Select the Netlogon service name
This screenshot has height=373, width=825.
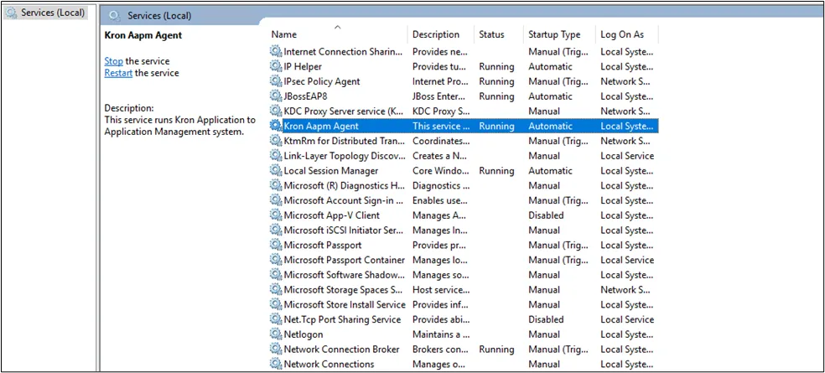tap(304, 334)
